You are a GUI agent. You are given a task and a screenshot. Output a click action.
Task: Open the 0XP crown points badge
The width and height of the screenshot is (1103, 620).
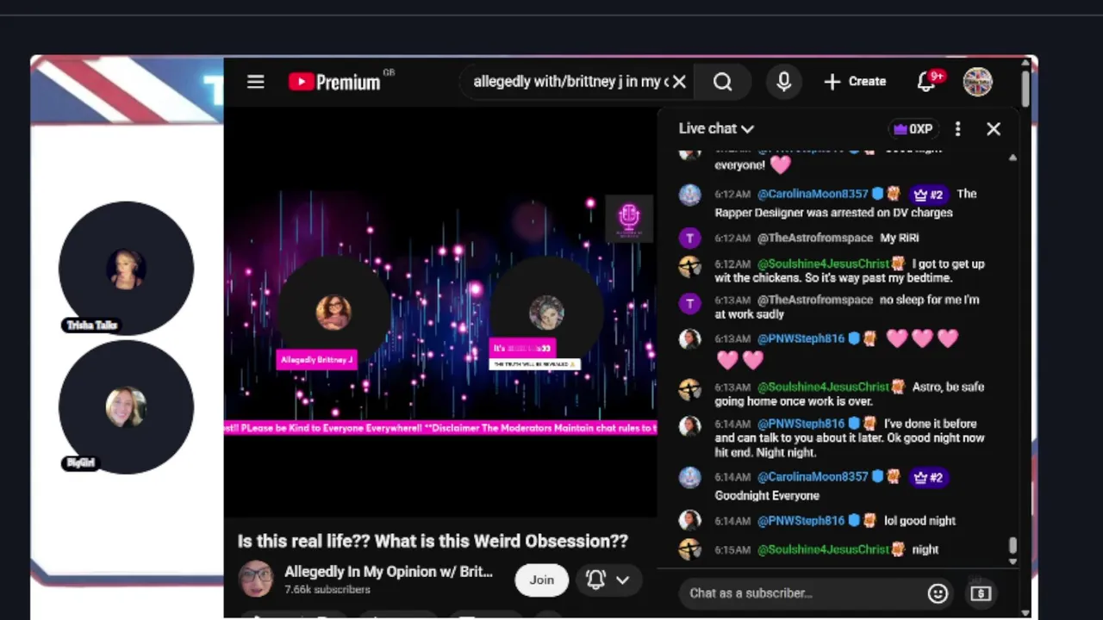[x=913, y=129]
